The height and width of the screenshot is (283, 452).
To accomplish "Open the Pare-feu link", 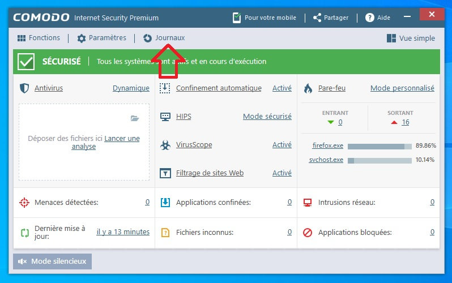I will [332, 88].
